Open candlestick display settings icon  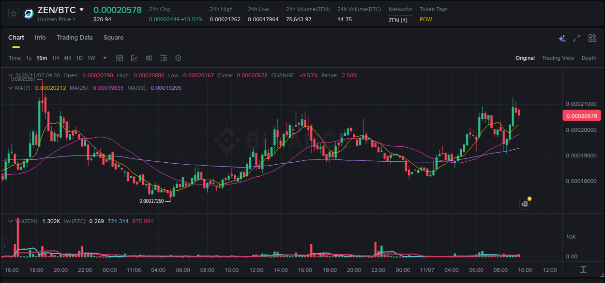pyautogui.click(x=149, y=58)
